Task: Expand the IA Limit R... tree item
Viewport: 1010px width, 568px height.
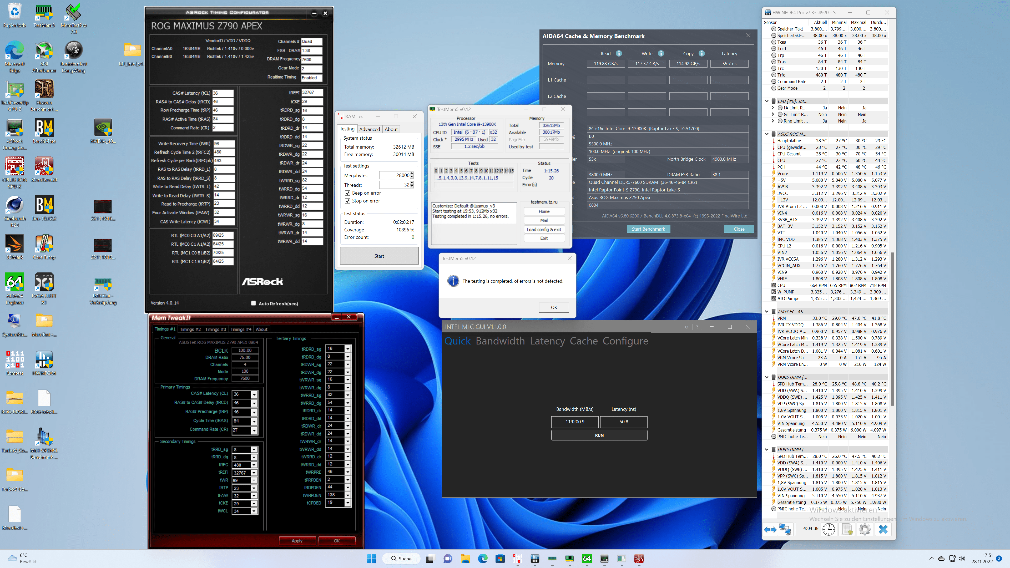Action: pos(773,108)
